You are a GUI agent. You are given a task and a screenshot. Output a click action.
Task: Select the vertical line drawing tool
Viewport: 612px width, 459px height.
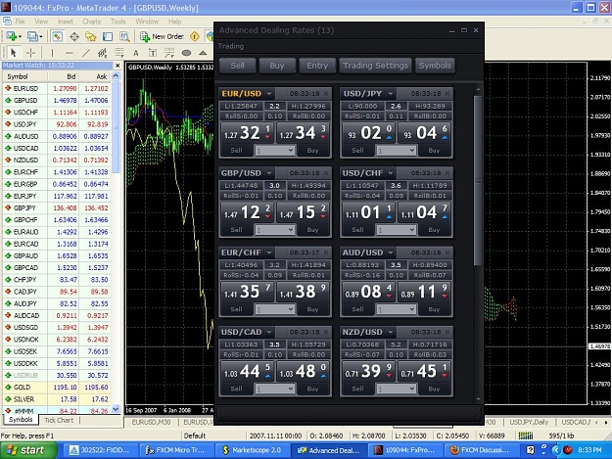click(x=52, y=52)
